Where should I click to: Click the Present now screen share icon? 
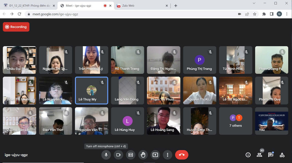[155, 155]
